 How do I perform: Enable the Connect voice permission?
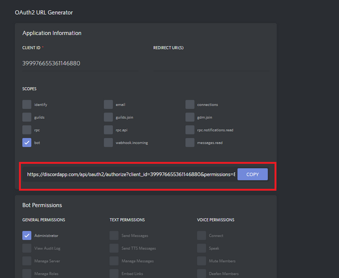click(201, 236)
